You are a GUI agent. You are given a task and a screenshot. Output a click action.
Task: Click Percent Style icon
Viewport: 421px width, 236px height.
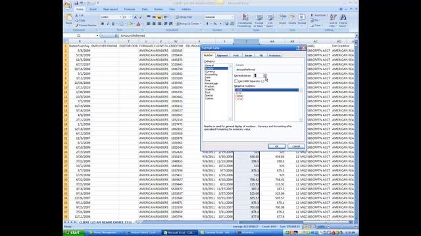[x=215, y=24]
